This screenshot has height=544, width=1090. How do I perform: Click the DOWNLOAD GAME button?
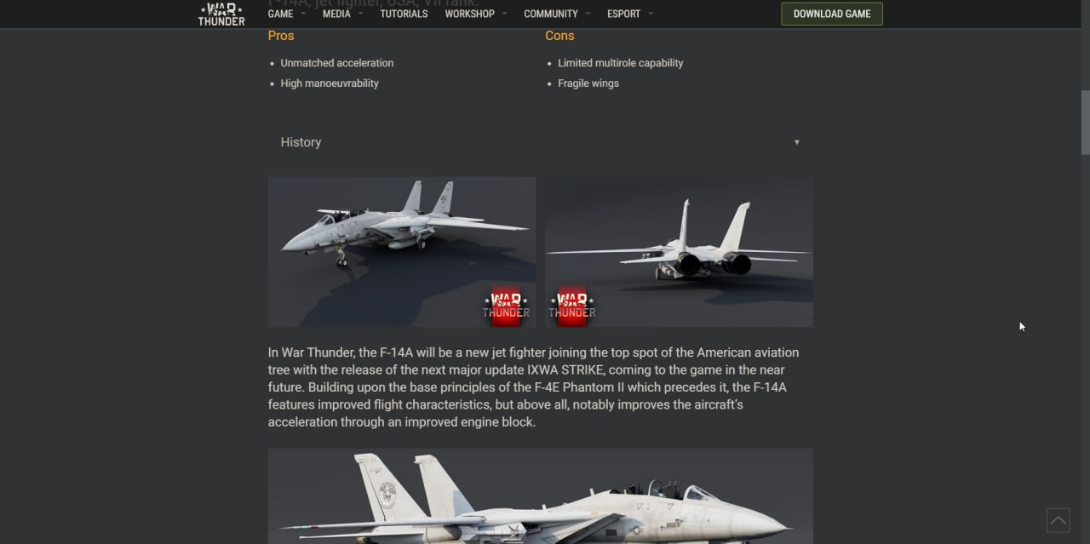click(832, 14)
